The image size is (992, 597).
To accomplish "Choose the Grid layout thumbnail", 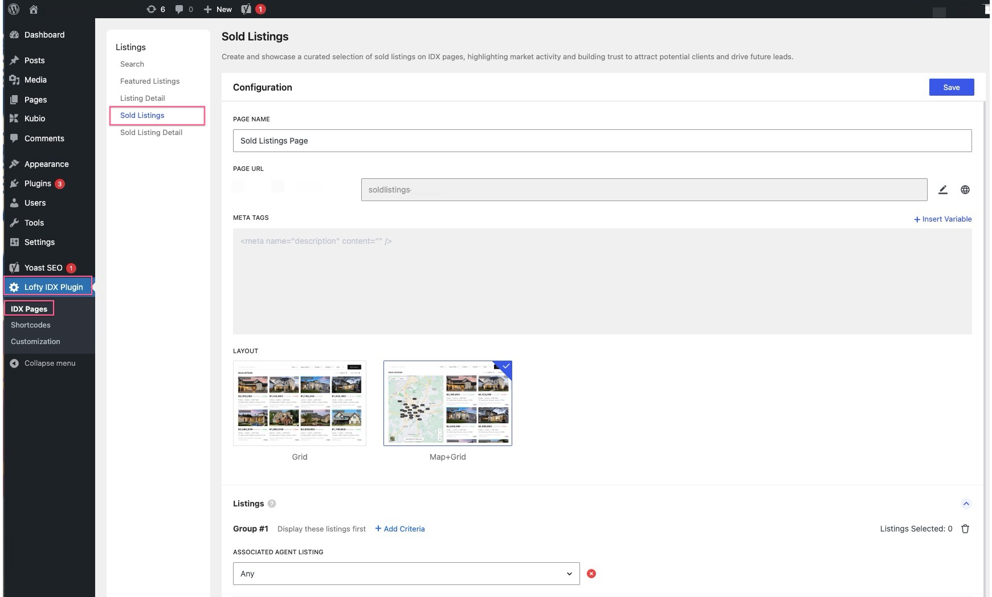I will 300,403.
